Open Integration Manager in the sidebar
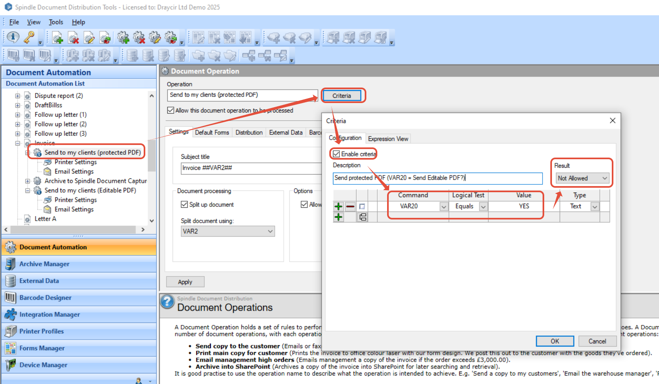Screen dimensions: 659x384 click(x=79, y=314)
